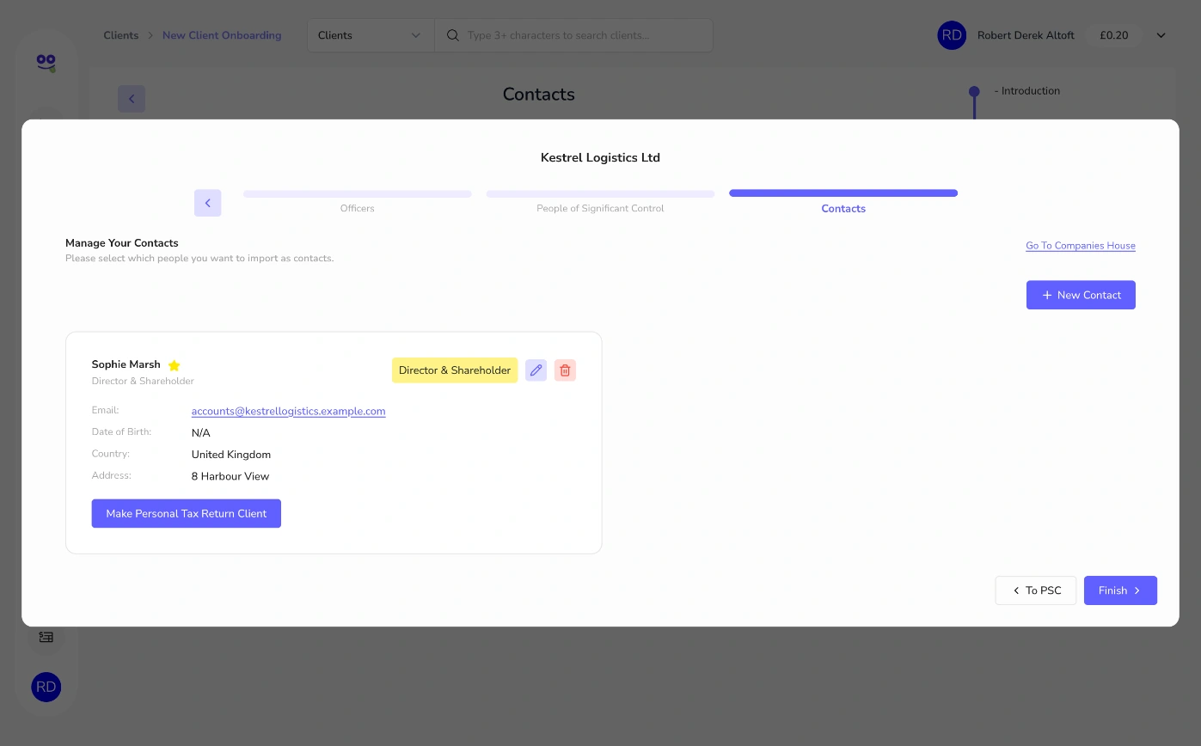Click the back arrow beside Contacts heading
1201x746 pixels.
(x=132, y=99)
